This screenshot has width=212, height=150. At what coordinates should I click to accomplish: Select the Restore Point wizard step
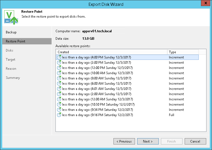point(15,41)
